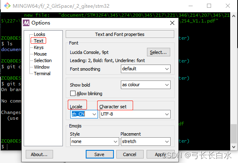Open the About... dialog button
238x163 pixels.
(x=39, y=154)
